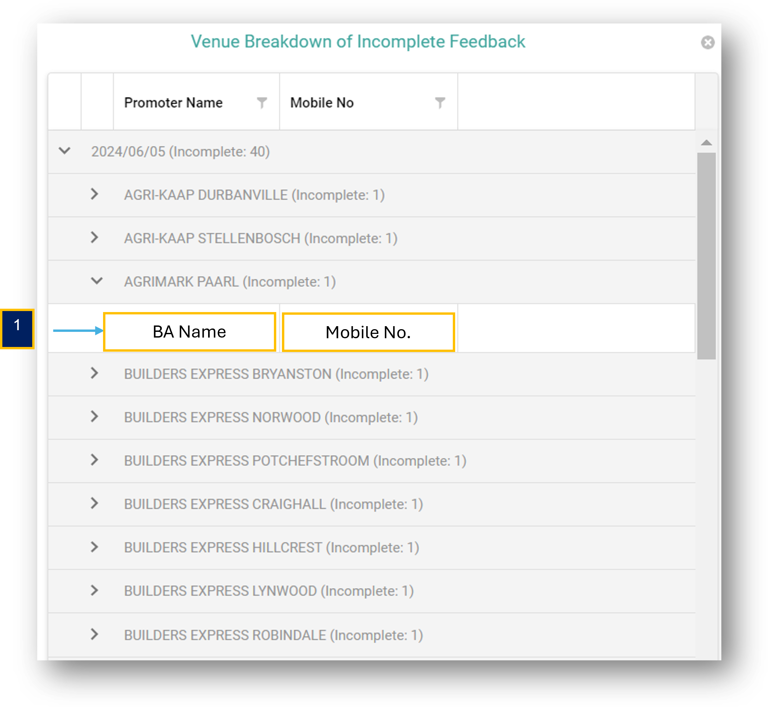
Task: Click the Promoter Name column header
Action: (173, 103)
